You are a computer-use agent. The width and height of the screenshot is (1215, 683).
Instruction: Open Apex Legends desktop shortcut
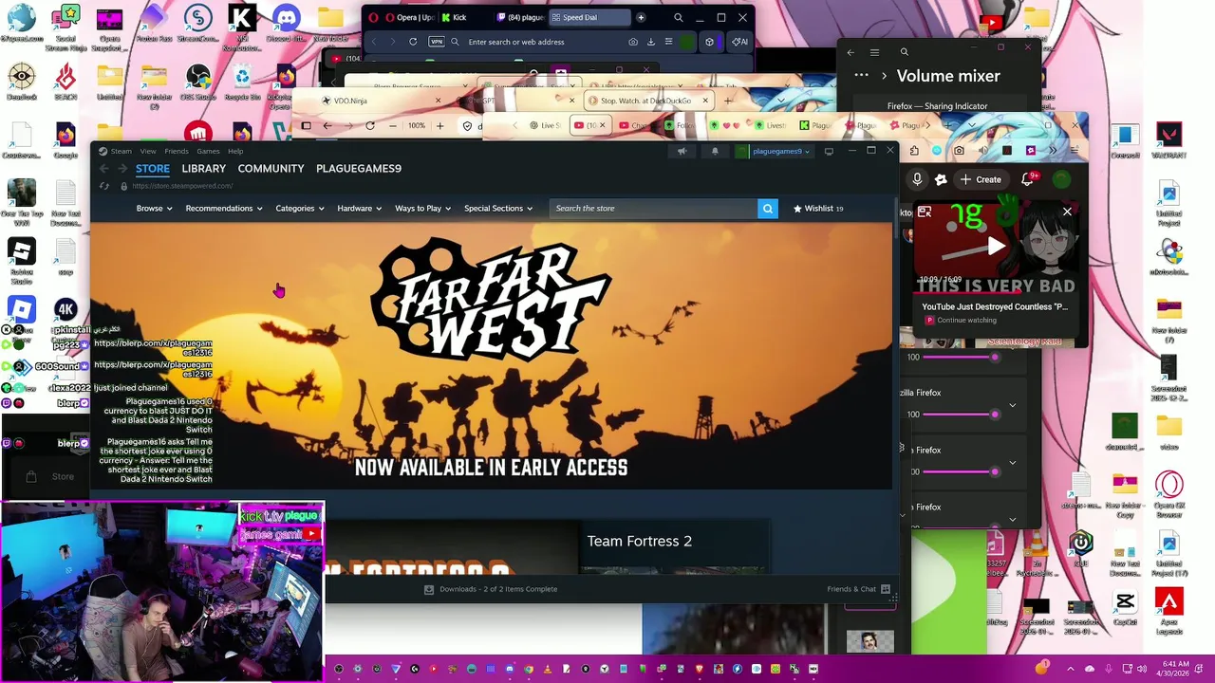click(x=1168, y=612)
